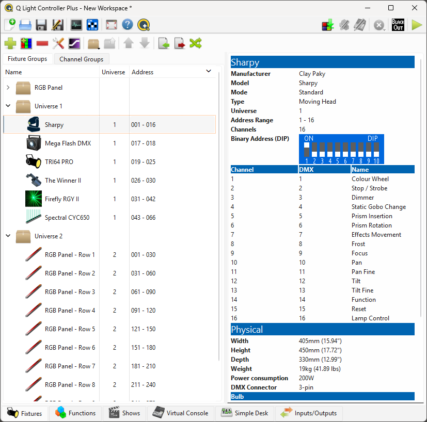The width and height of the screenshot is (427, 422).
Task: Open the Virtual Console tab
Action: [181, 413]
